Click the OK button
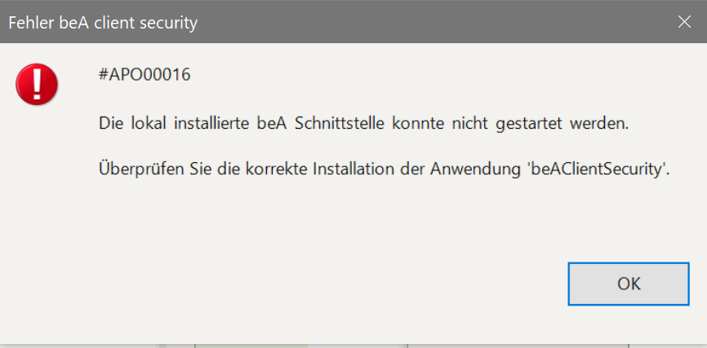Viewport: 707px width, 348px height. 629,284
